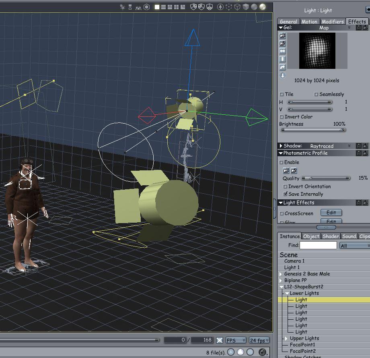Click round down-arrow button under Gel tools
370x358 pixels.
pos(282,75)
